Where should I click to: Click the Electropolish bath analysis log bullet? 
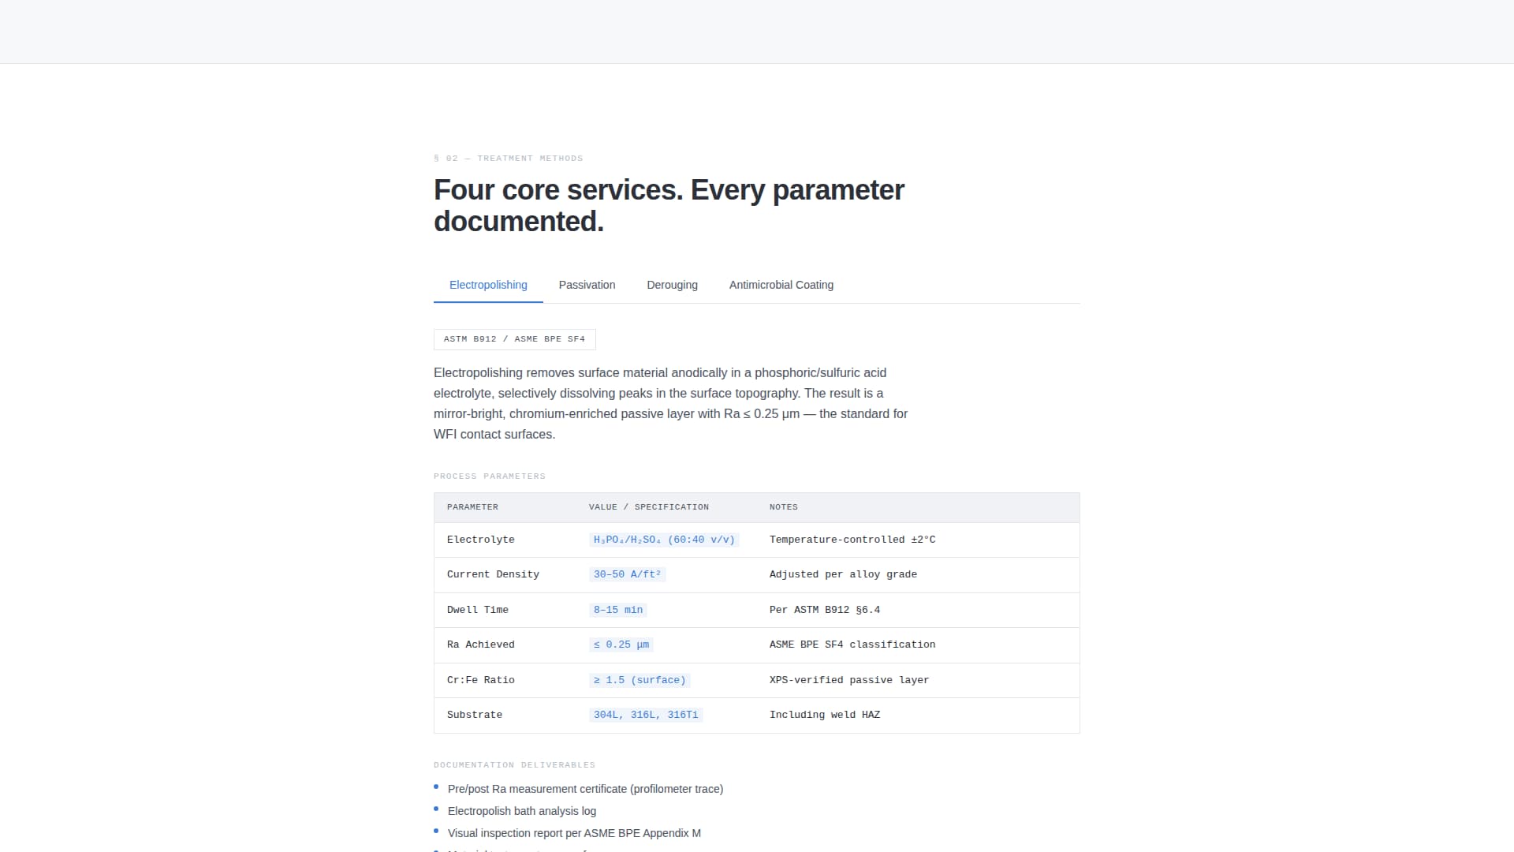(x=521, y=811)
